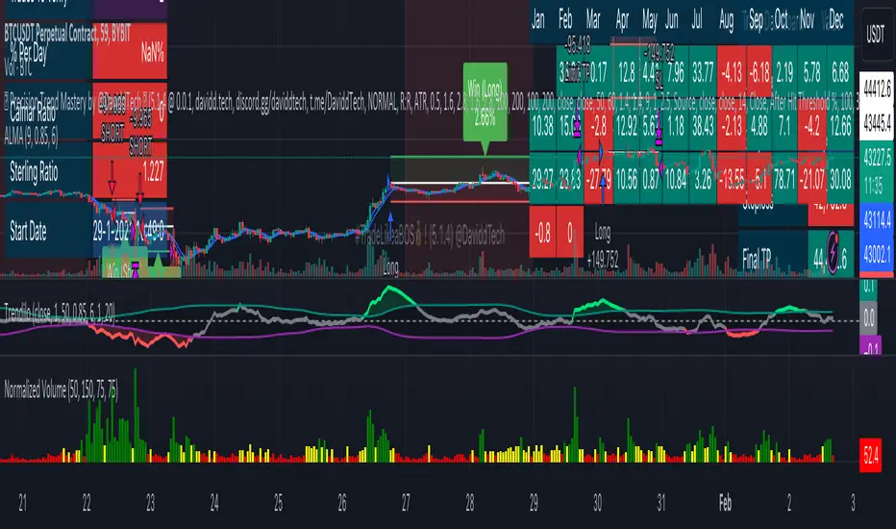Open the Trendilo indicator legend
896x529 pixels.
point(60,313)
